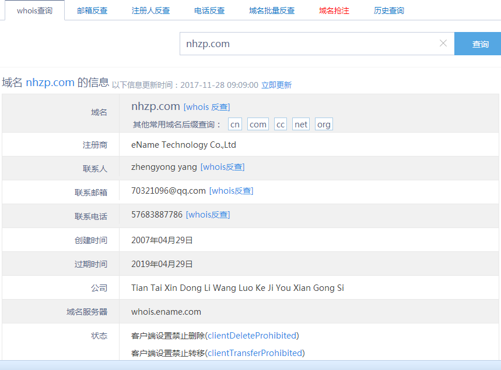Query the org suffix for this domain

tap(323, 124)
